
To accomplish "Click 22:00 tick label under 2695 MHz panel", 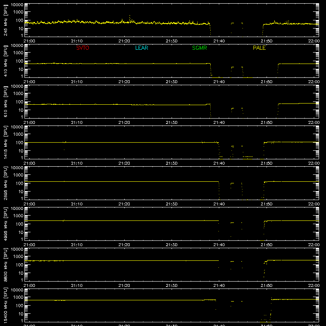I will tap(314, 204).
